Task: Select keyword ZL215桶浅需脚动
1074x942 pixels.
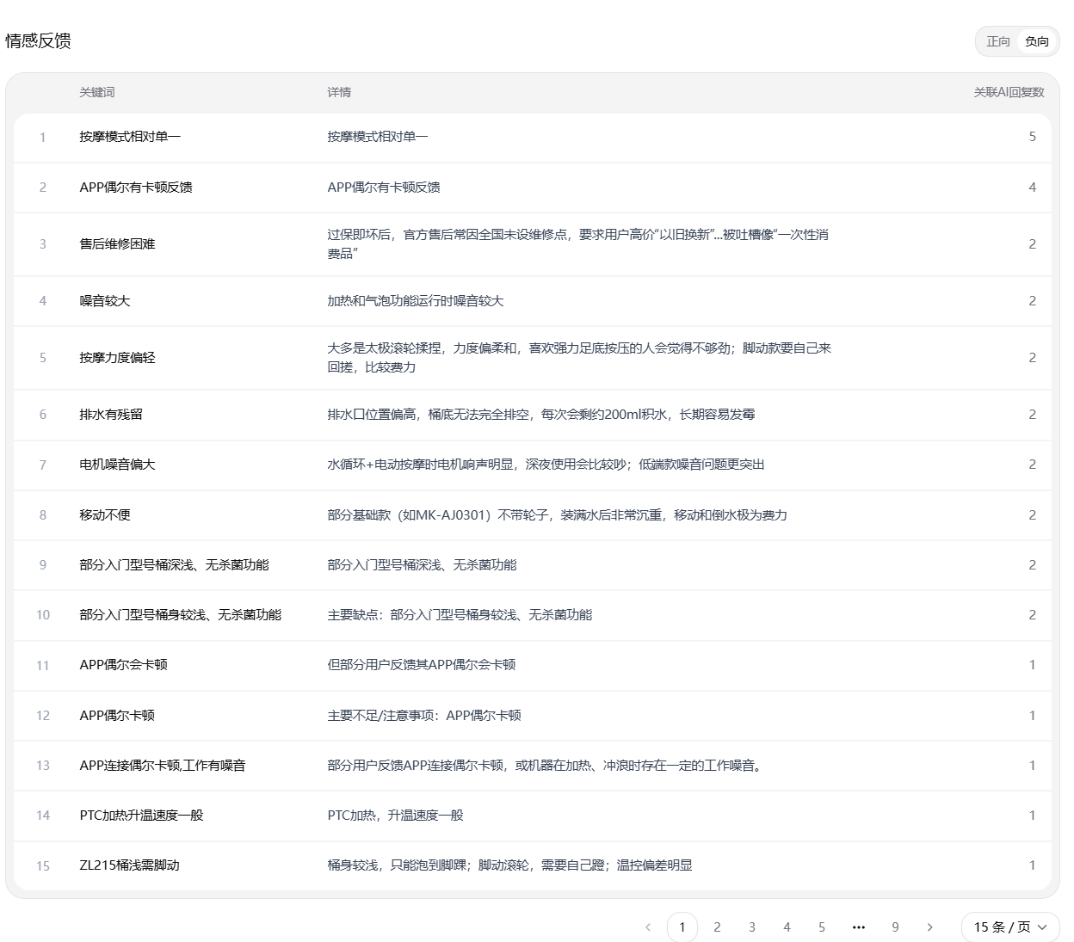Action: click(x=129, y=865)
